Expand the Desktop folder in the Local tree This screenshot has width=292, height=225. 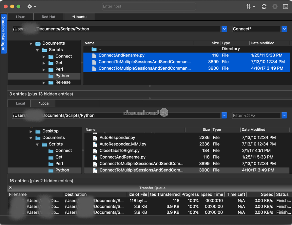coord(31,131)
